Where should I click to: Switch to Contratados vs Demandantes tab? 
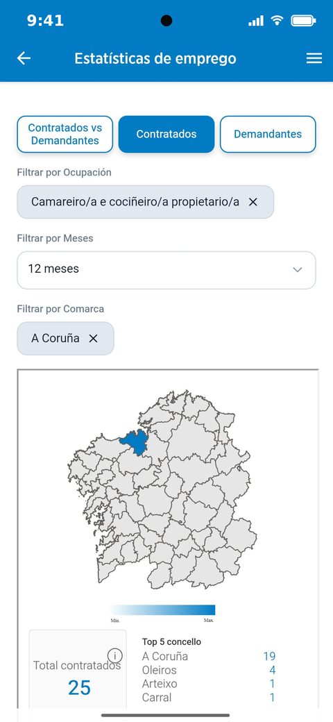click(65, 134)
